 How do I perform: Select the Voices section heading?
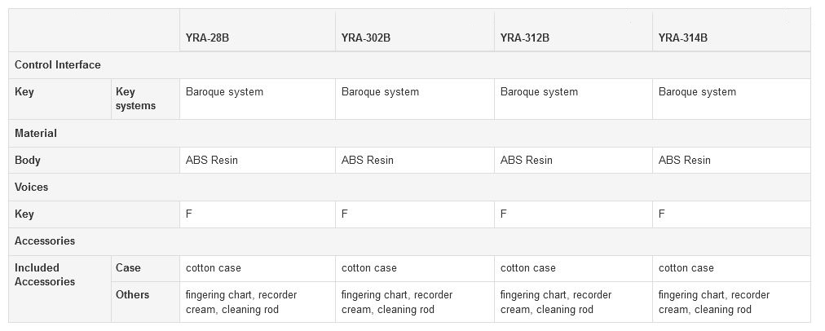tap(32, 187)
